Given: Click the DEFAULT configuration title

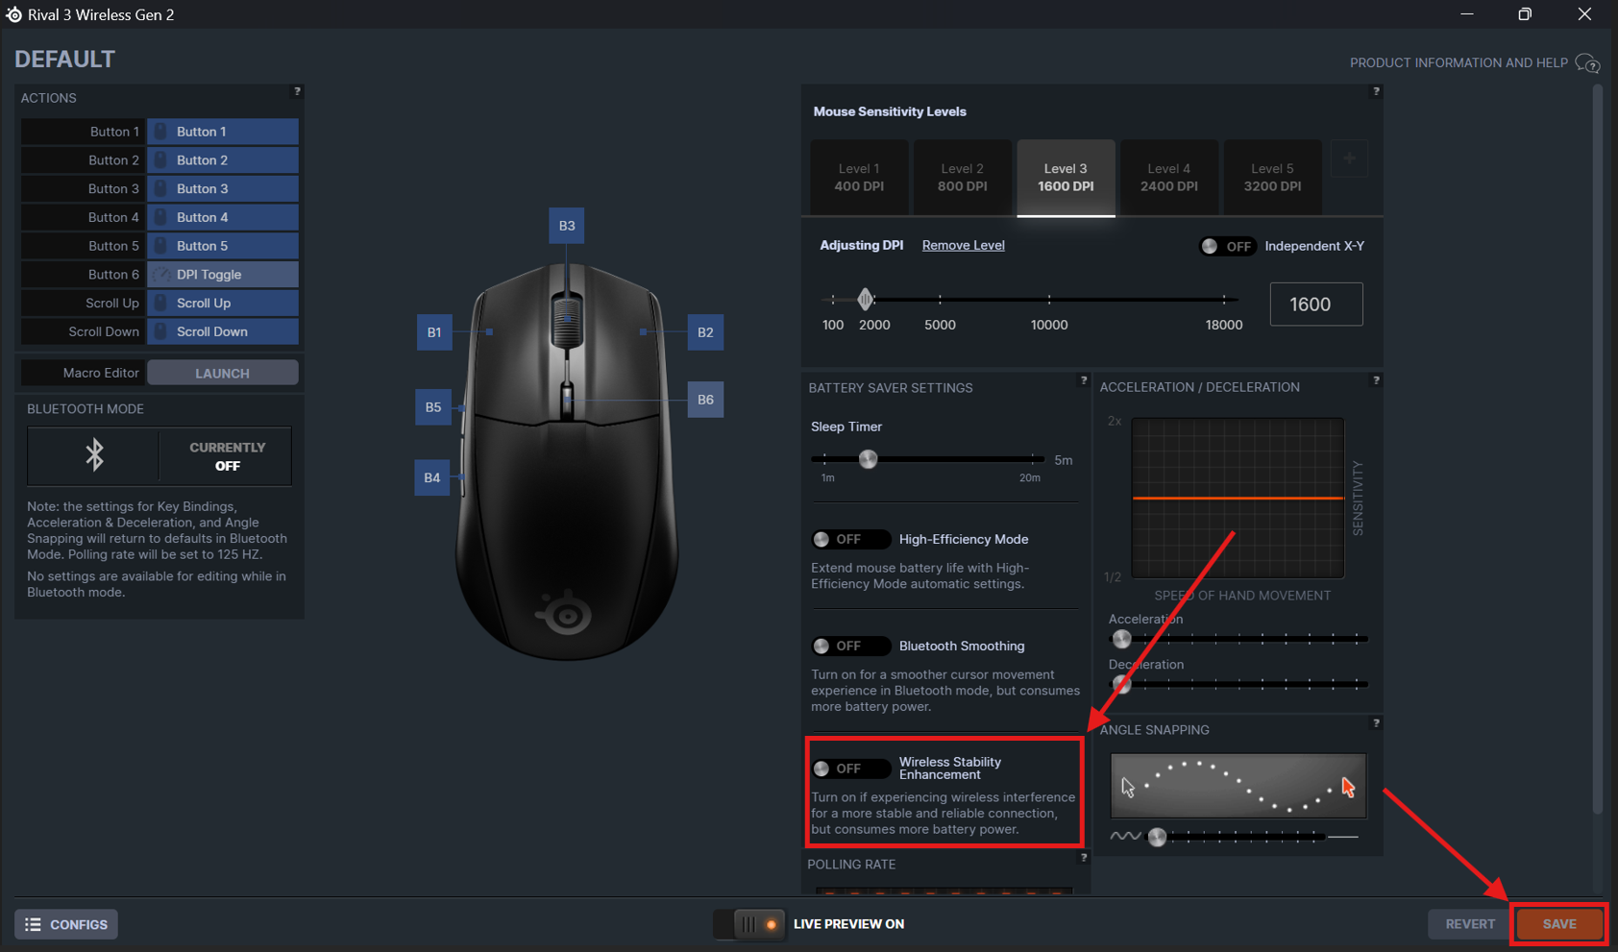Looking at the screenshot, I should point(65,60).
